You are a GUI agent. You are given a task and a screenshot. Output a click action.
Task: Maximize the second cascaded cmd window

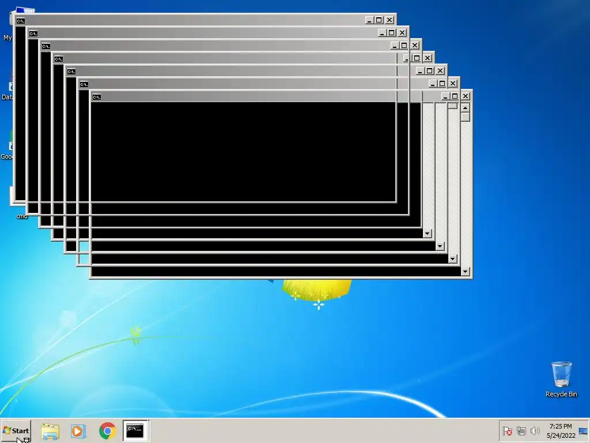click(392, 33)
